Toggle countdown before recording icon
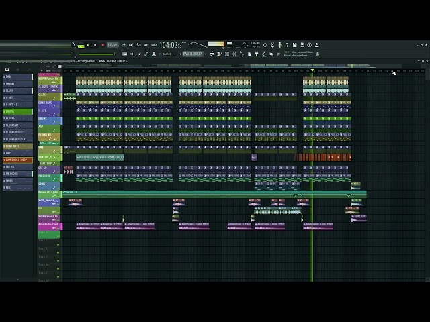 coord(139,45)
